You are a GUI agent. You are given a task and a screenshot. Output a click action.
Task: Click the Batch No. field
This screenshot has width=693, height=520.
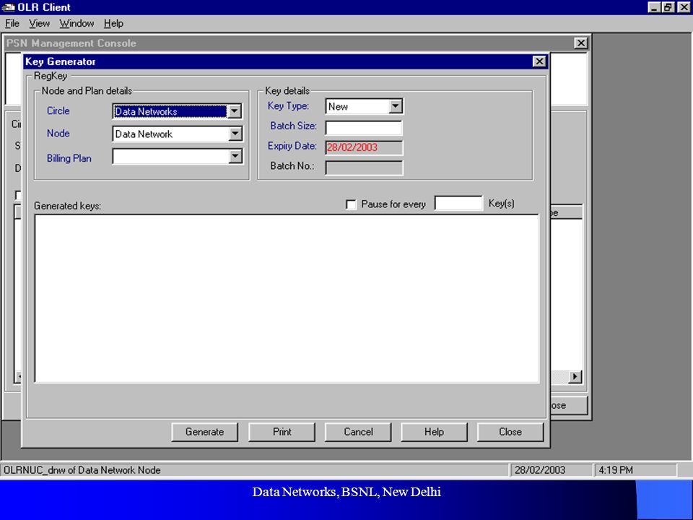364,168
